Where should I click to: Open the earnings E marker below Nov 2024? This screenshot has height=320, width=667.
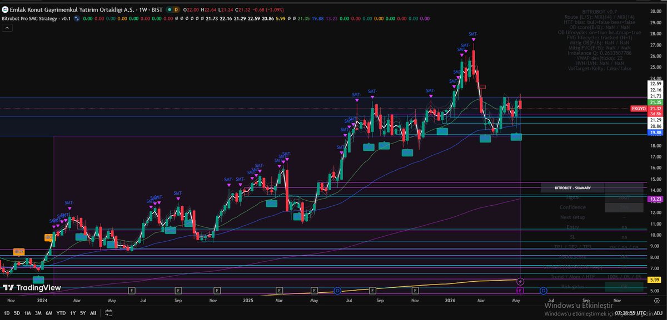tap(216, 290)
